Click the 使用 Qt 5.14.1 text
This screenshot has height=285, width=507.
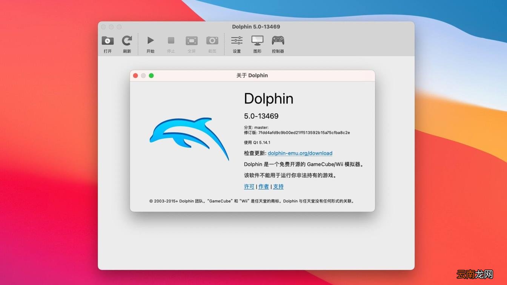click(257, 142)
